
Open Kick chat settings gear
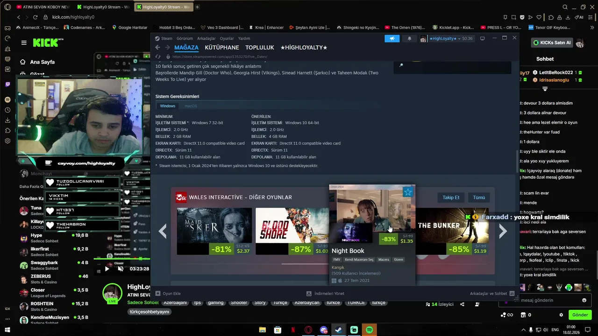tap(561, 315)
